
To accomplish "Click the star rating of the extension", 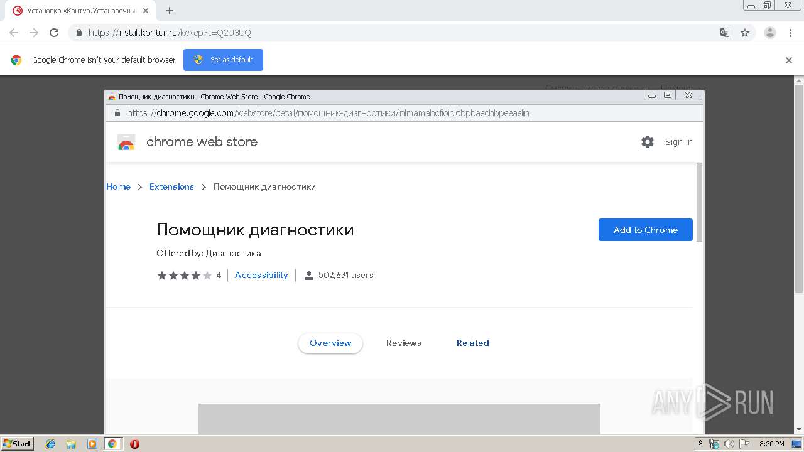I will (x=184, y=275).
